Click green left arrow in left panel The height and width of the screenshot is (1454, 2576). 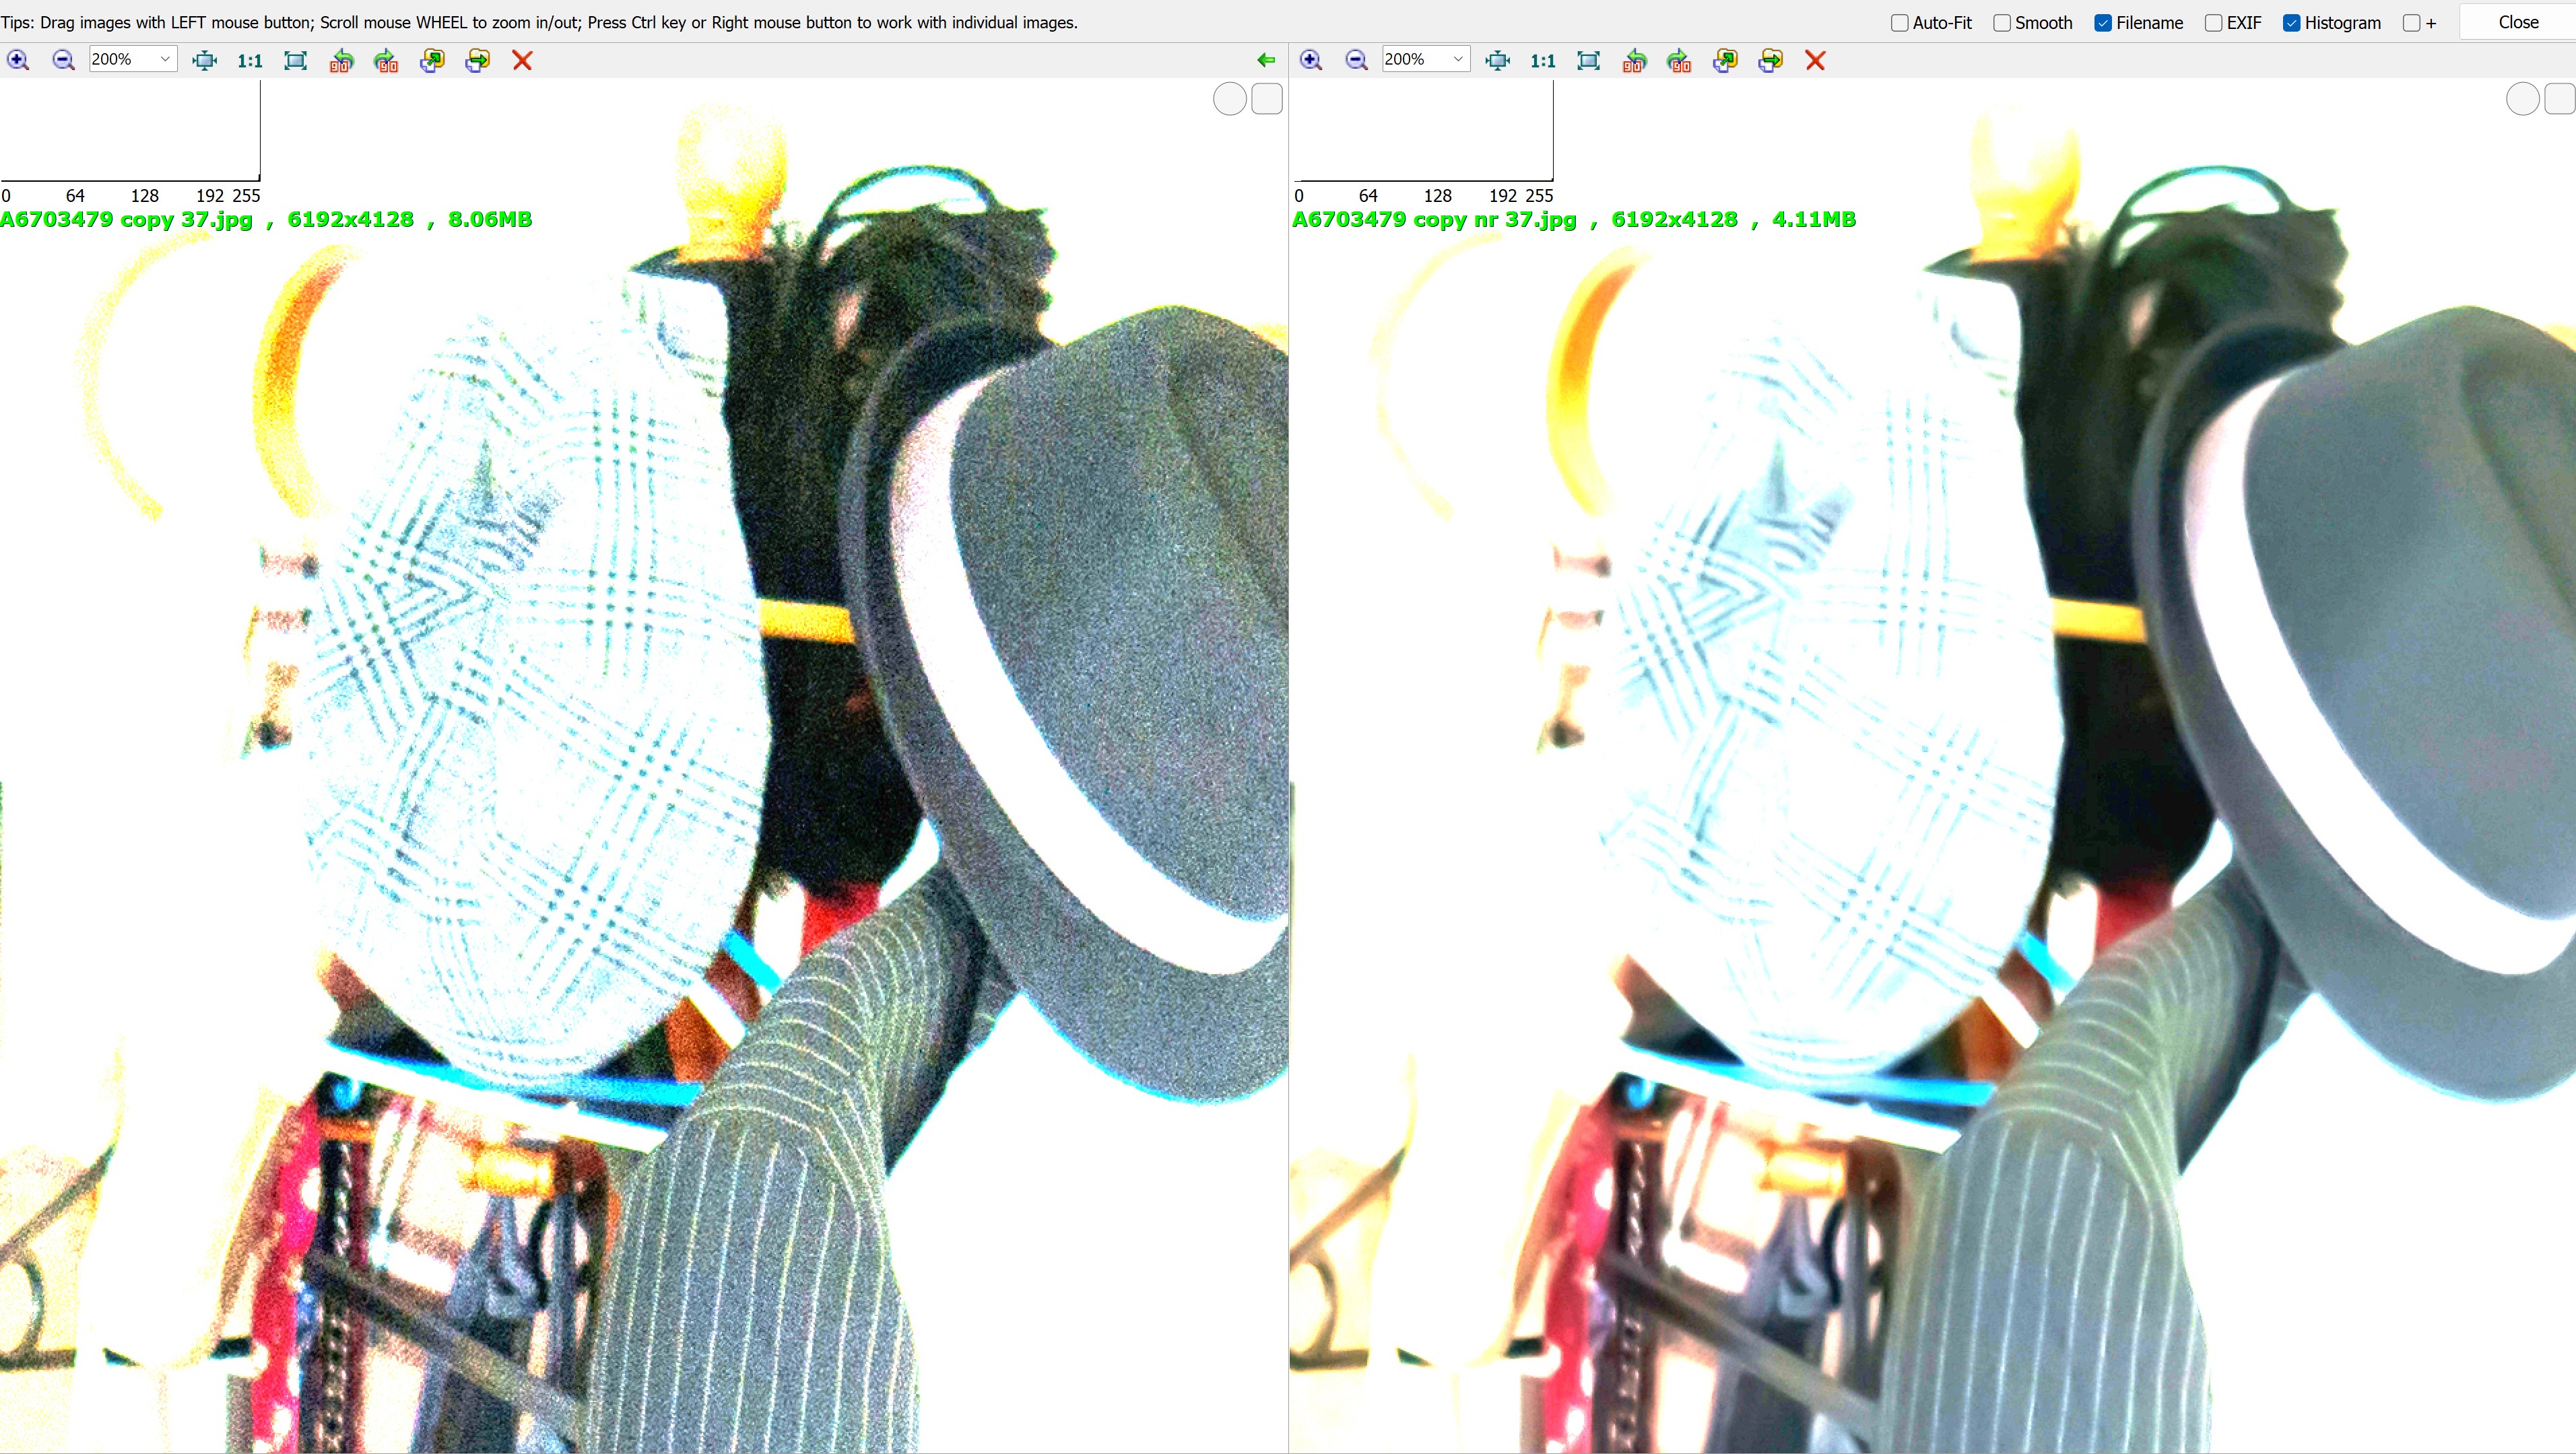pos(1266,60)
